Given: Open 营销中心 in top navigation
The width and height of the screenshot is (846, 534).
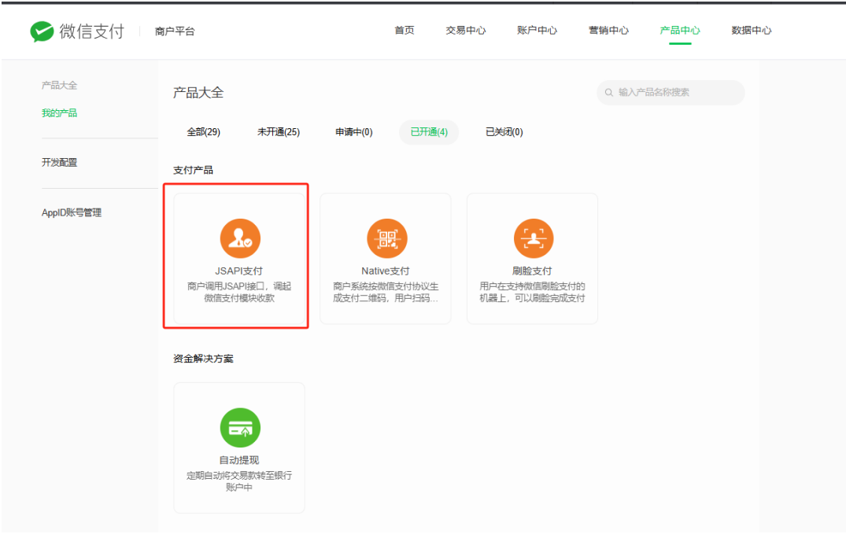Looking at the screenshot, I should [x=608, y=31].
